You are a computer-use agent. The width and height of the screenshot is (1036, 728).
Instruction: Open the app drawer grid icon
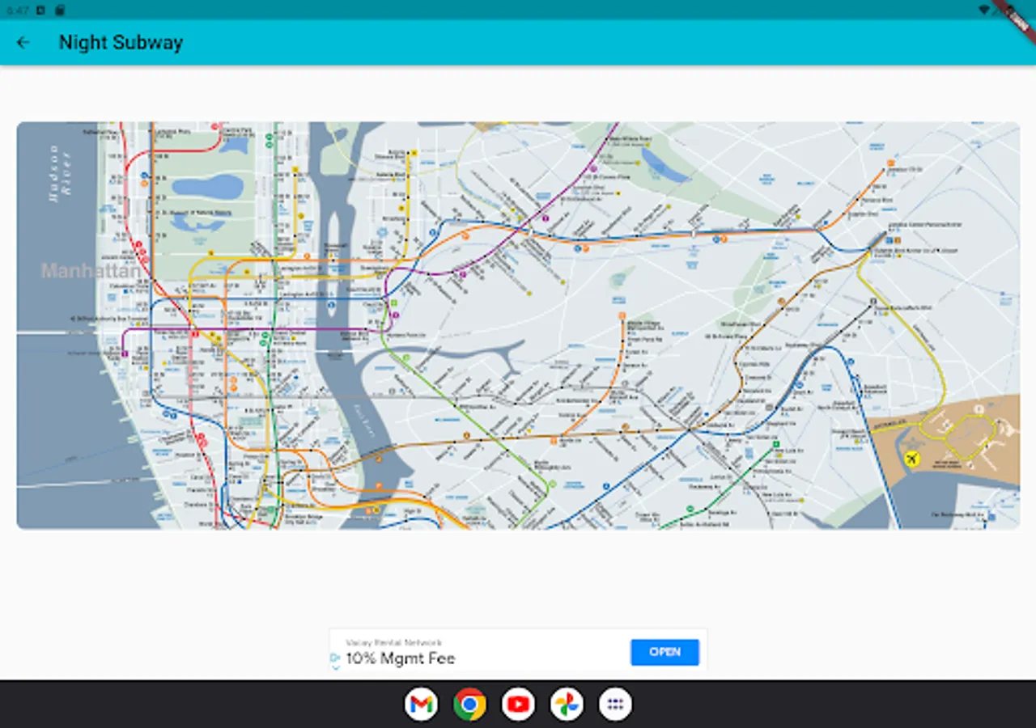[615, 705]
